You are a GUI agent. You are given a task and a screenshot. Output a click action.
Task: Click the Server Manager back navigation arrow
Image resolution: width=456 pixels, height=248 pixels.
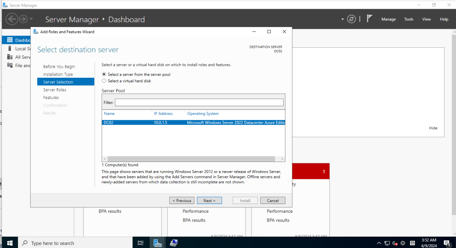tap(11, 19)
